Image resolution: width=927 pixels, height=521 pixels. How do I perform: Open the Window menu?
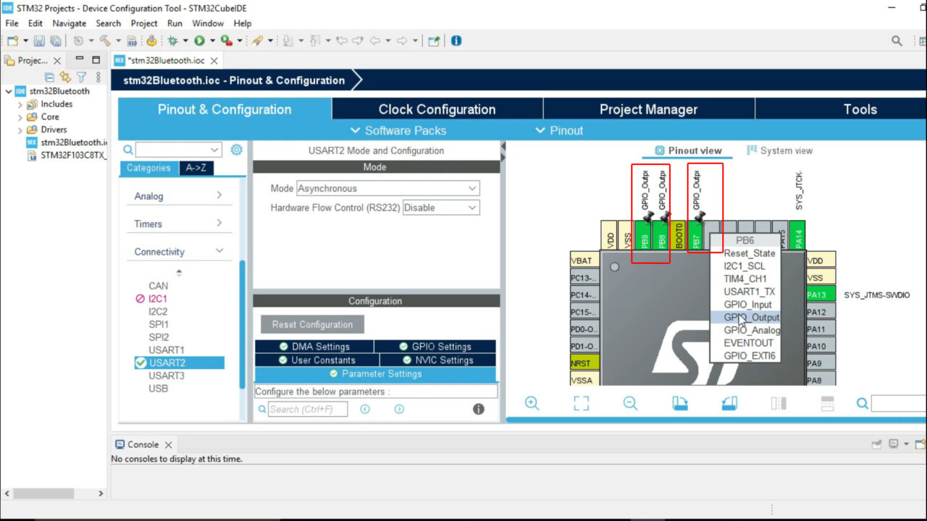coord(208,23)
